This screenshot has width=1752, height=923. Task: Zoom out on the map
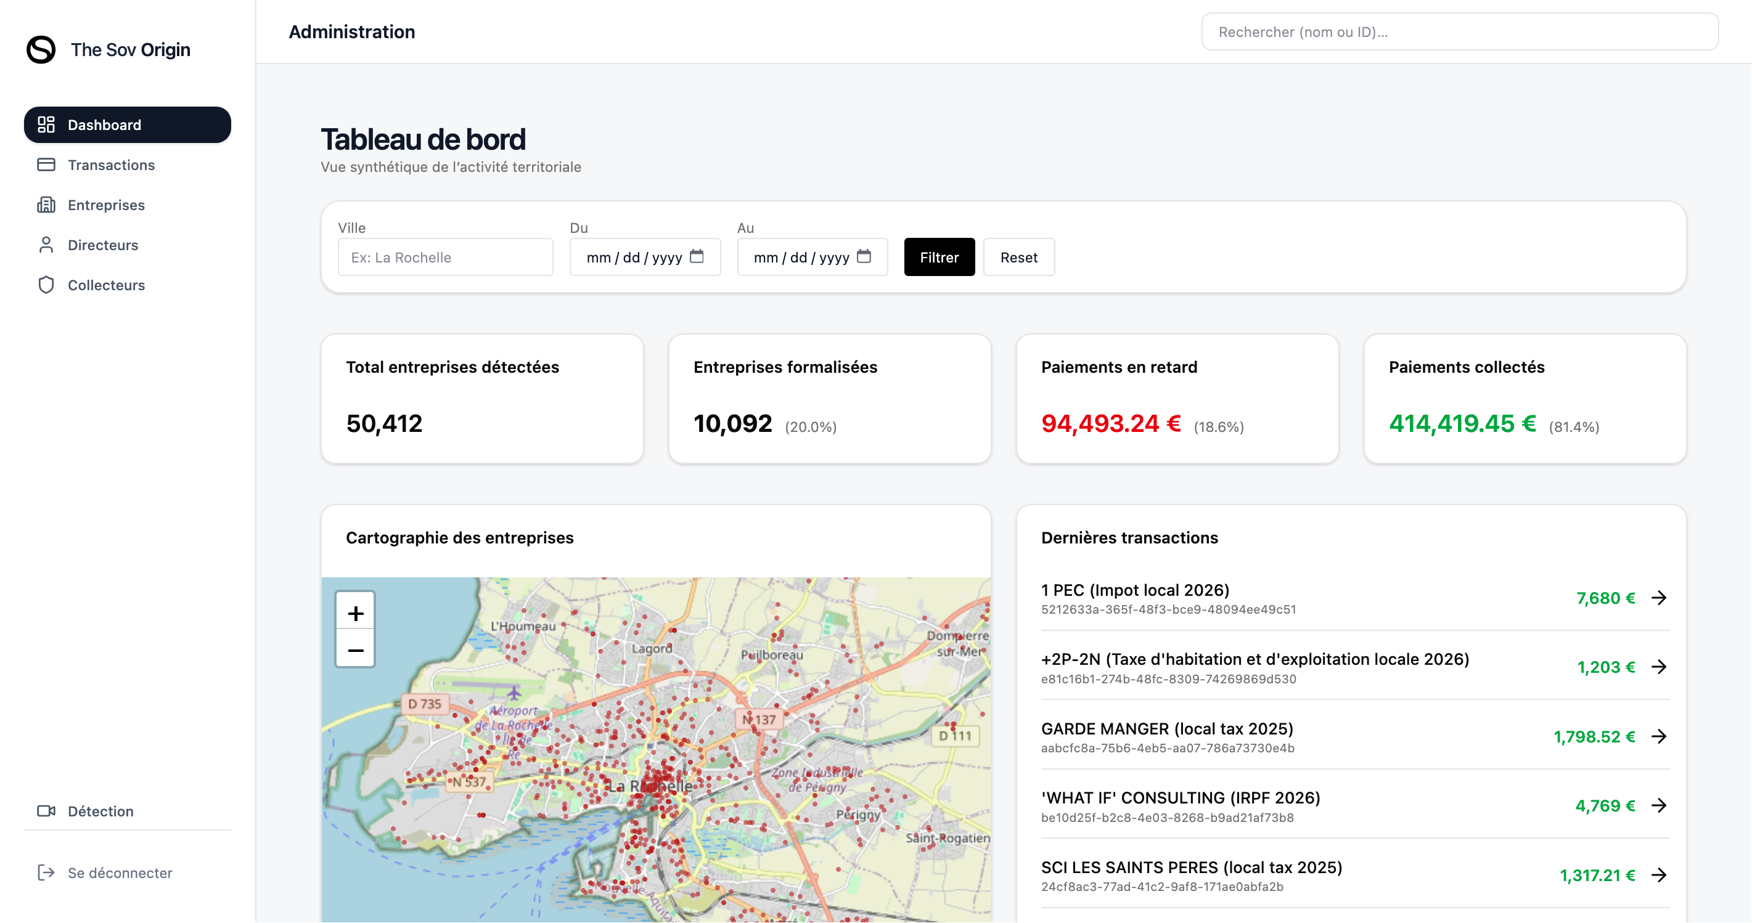pyautogui.click(x=355, y=651)
